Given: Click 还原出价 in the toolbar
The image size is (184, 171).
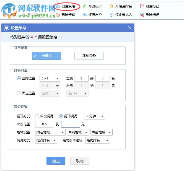Looking at the screenshot, I should (x=95, y=15).
